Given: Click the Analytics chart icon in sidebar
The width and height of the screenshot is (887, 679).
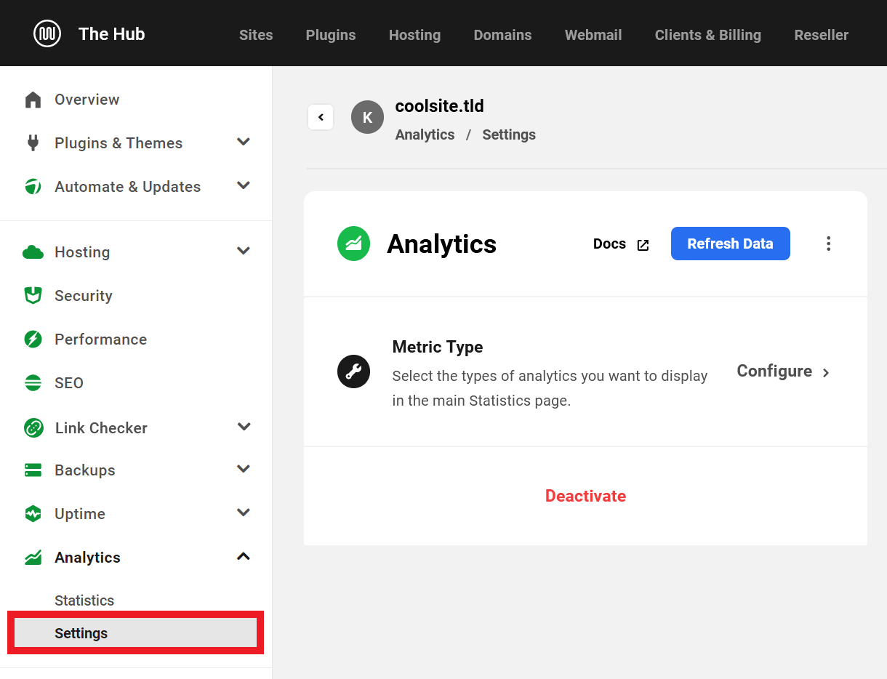Looking at the screenshot, I should pos(33,558).
